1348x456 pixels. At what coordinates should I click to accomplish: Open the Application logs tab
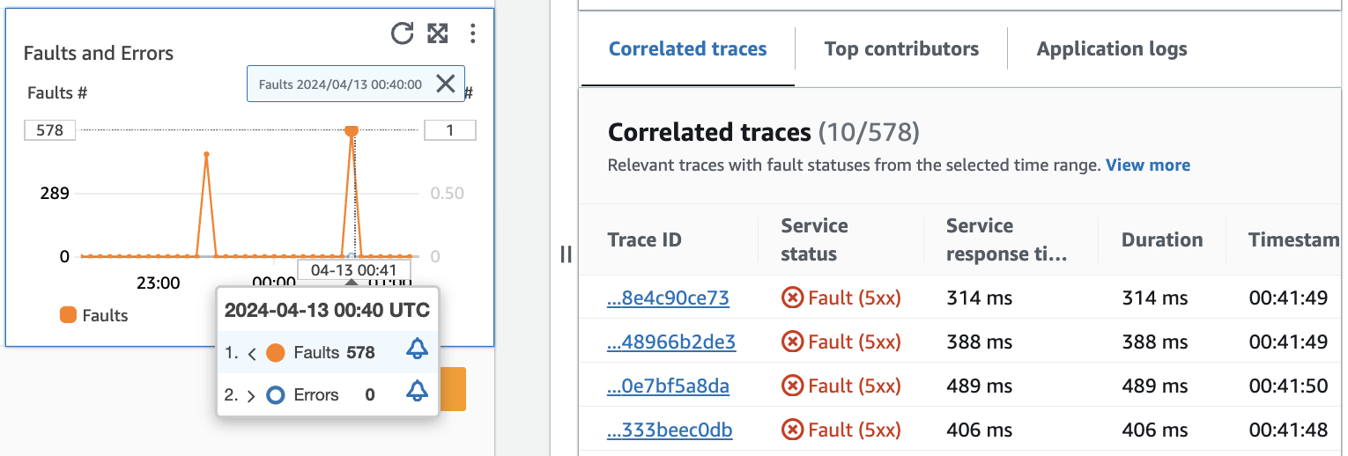1112,49
